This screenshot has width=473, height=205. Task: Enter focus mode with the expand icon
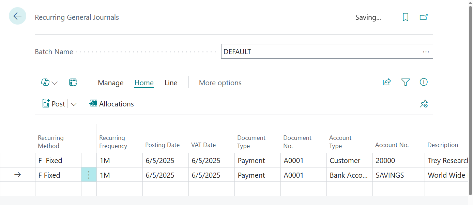pos(73,82)
